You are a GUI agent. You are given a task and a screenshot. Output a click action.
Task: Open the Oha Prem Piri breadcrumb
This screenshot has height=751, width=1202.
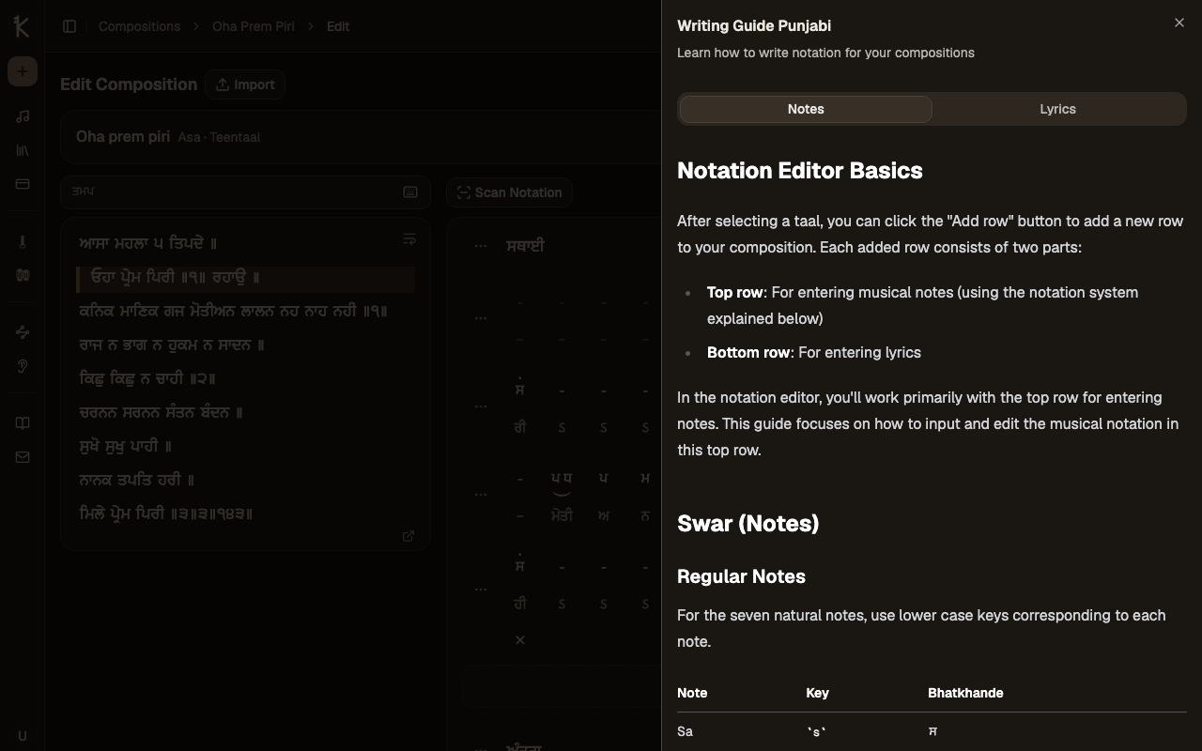254,26
